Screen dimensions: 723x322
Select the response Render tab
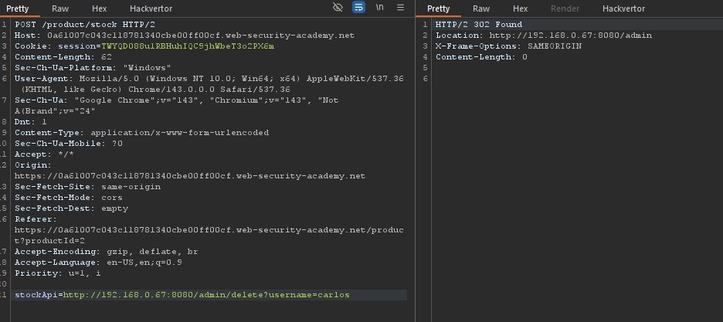point(565,8)
